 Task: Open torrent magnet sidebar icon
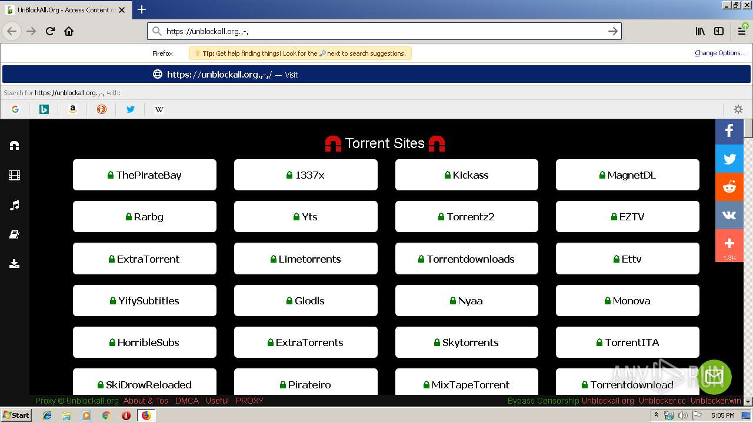pyautogui.click(x=15, y=146)
